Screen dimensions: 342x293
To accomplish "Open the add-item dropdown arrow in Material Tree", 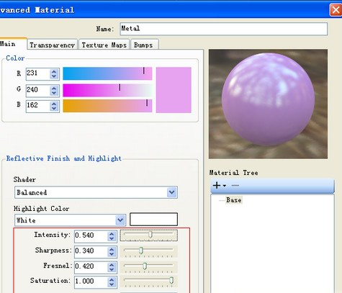I will coord(225,186).
